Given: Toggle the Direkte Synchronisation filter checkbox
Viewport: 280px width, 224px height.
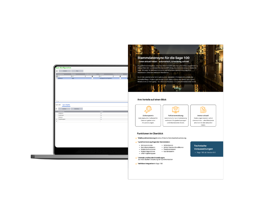Looking at the screenshot, I should point(92,76).
